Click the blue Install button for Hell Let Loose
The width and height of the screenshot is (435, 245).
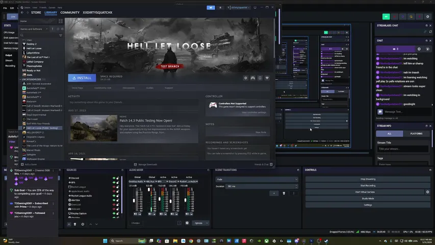[x=82, y=78]
